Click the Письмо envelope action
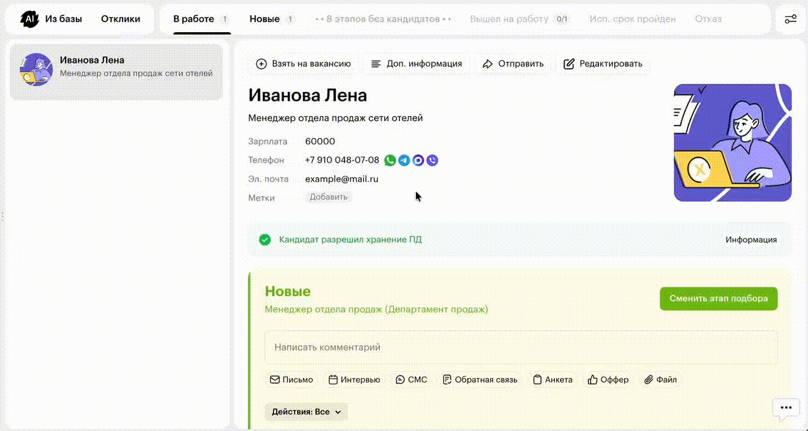808x431 pixels. pyautogui.click(x=292, y=379)
